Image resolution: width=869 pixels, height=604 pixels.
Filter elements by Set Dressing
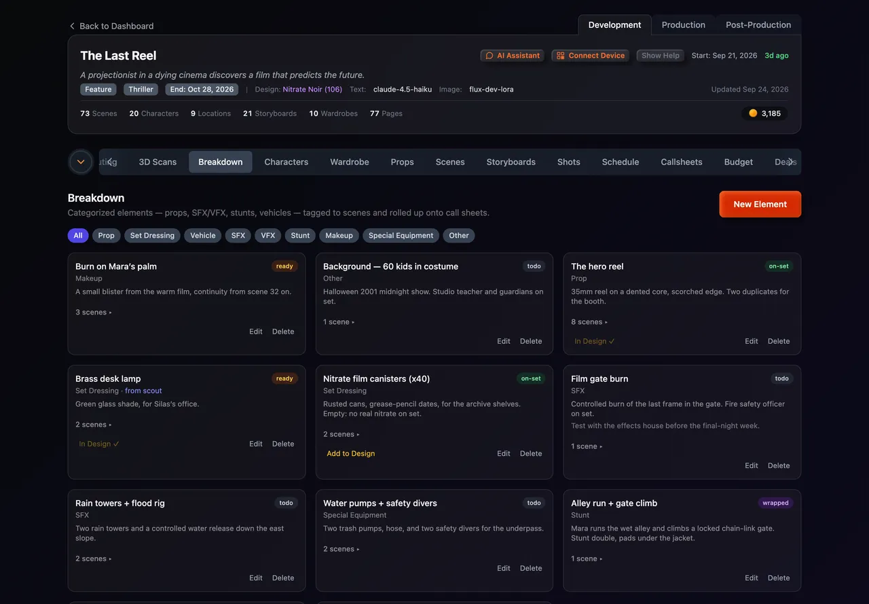click(x=152, y=236)
